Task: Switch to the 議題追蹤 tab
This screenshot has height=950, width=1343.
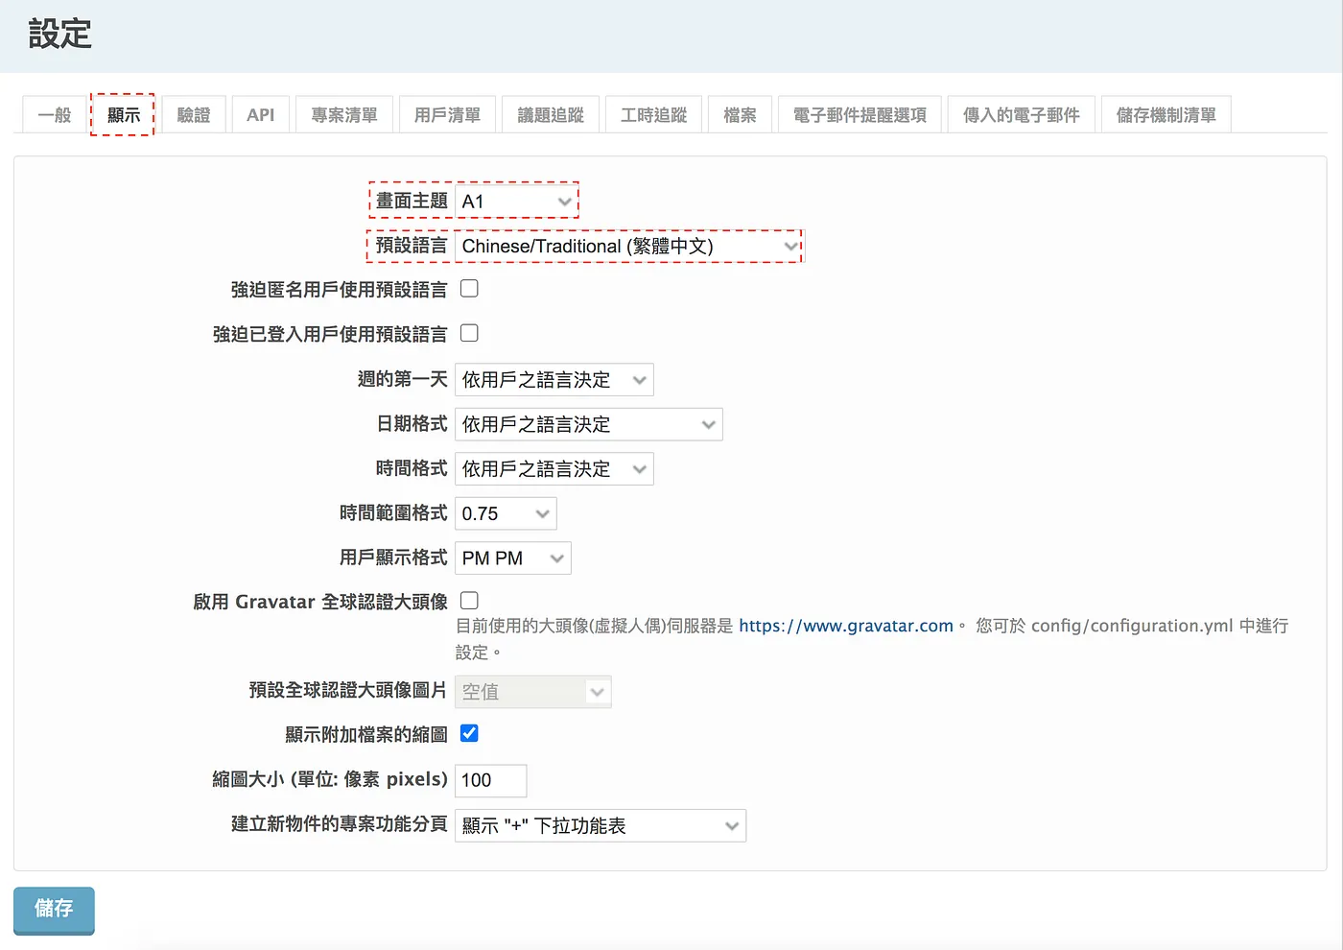Action: coord(551,115)
